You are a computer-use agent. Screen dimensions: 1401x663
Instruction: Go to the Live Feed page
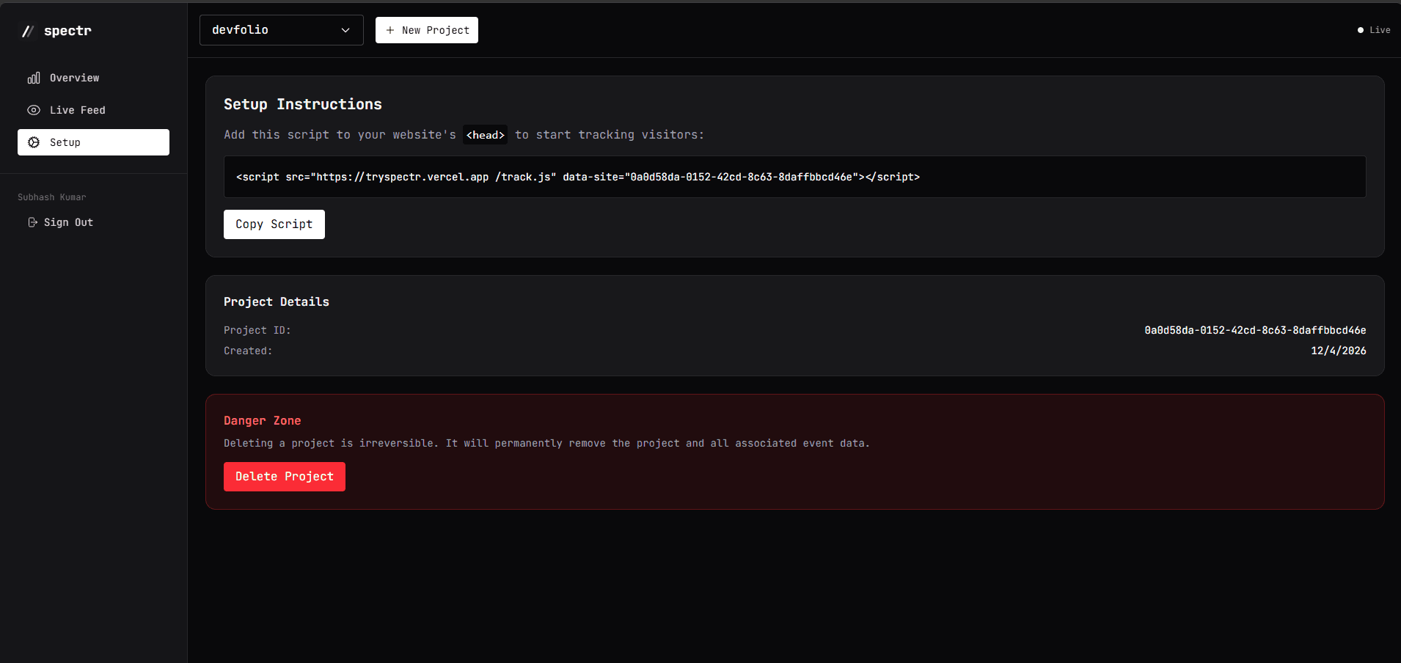tap(93, 110)
